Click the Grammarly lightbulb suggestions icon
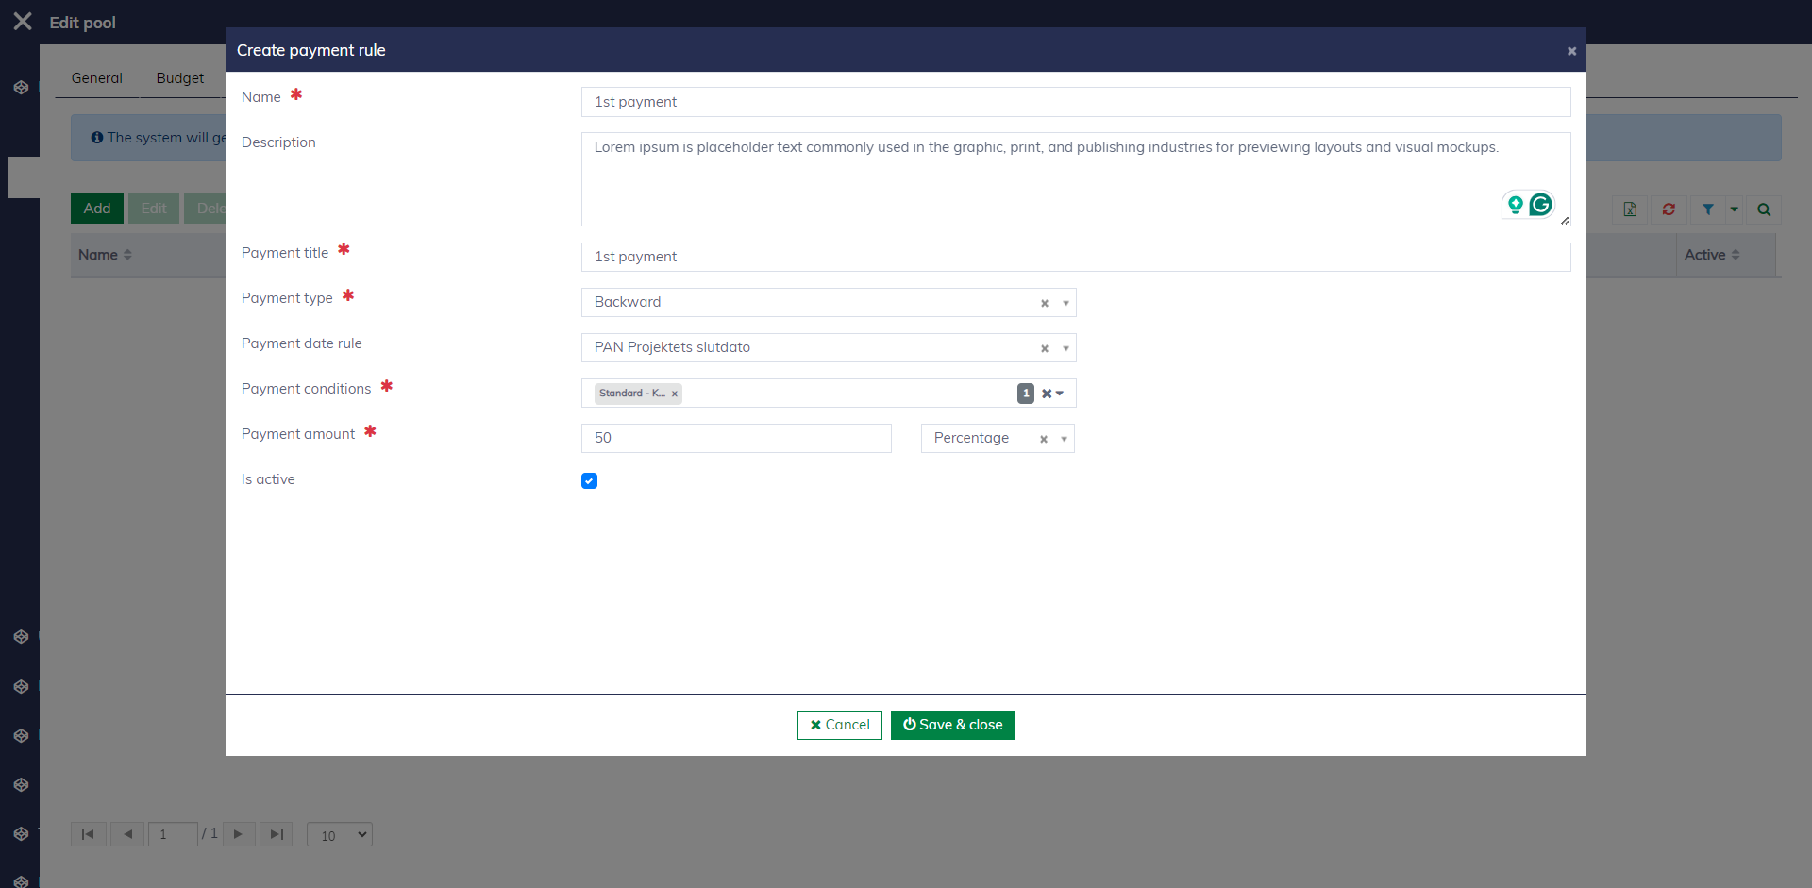The width and height of the screenshot is (1812, 888). point(1516,205)
